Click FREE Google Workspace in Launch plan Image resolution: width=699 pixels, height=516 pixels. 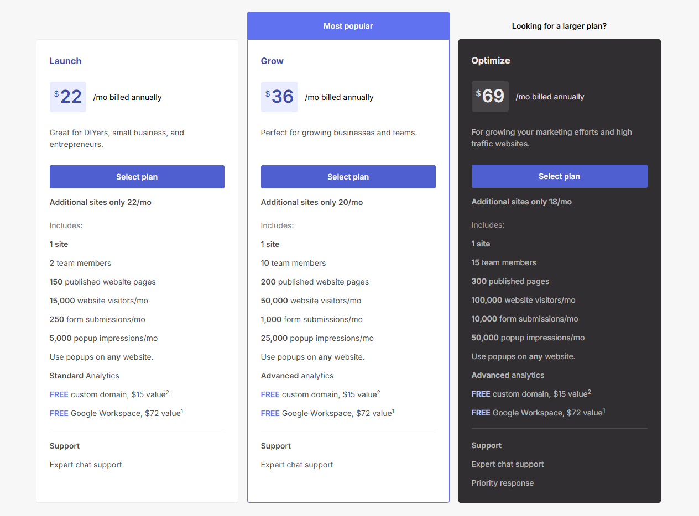coord(116,413)
